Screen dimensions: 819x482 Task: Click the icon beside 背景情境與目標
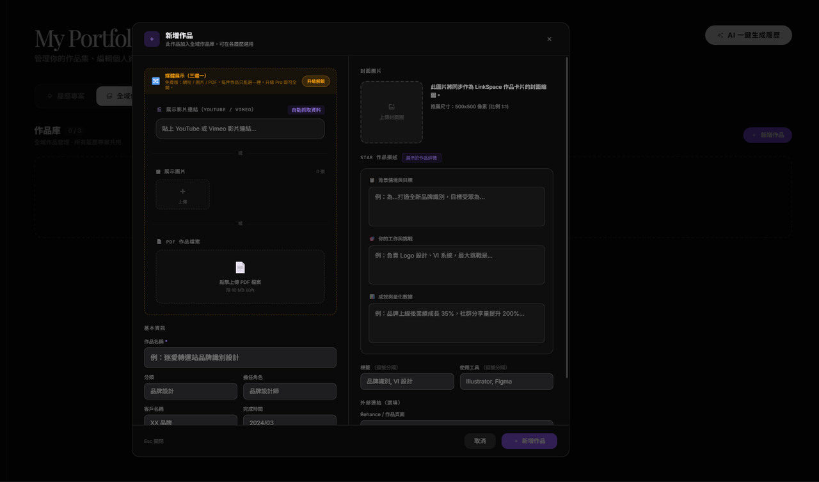point(372,180)
